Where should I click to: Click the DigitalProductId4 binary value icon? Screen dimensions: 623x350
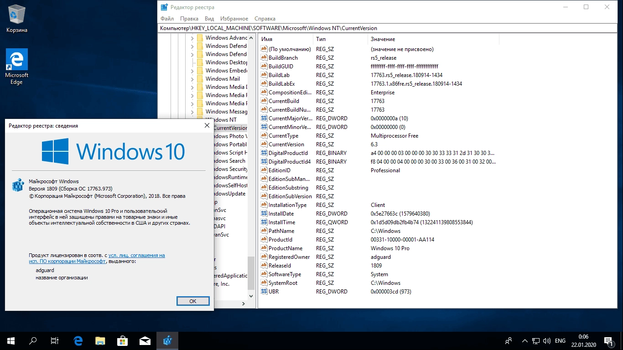tap(264, 162)
